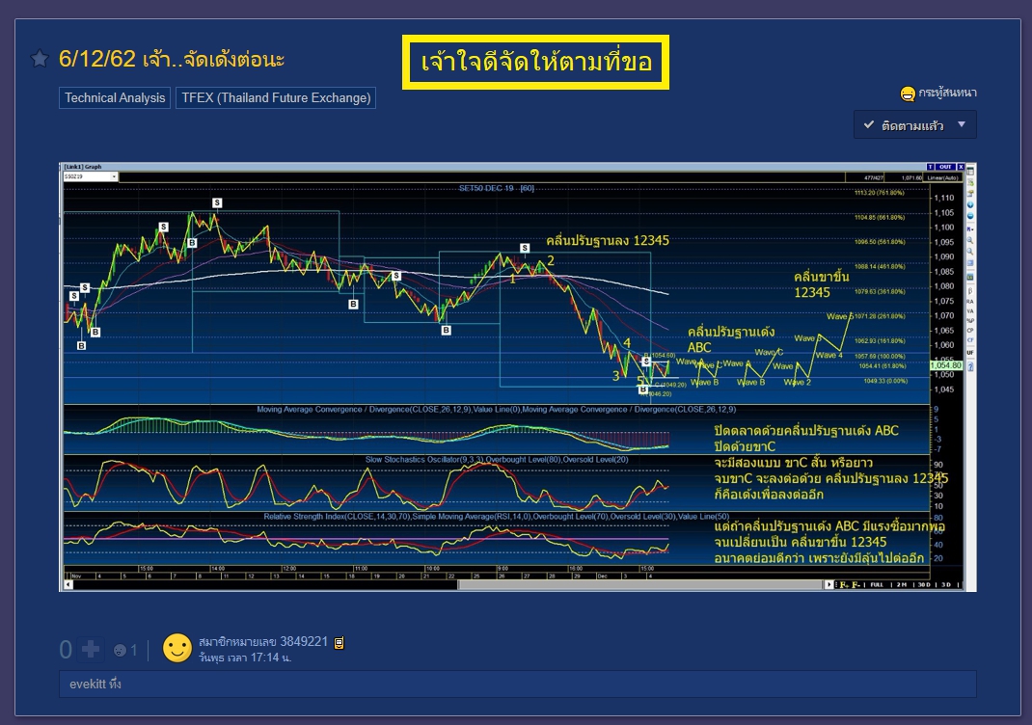
Task: Upvote the post with the plus icon
Action: point(91,650)
